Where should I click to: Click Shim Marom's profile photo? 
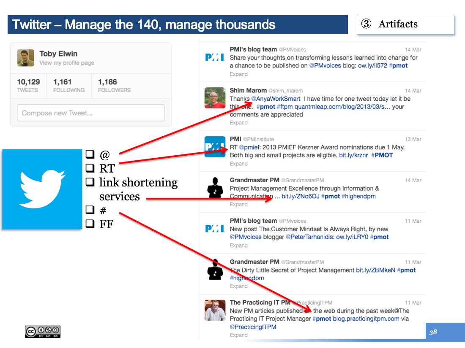point(215,98)
